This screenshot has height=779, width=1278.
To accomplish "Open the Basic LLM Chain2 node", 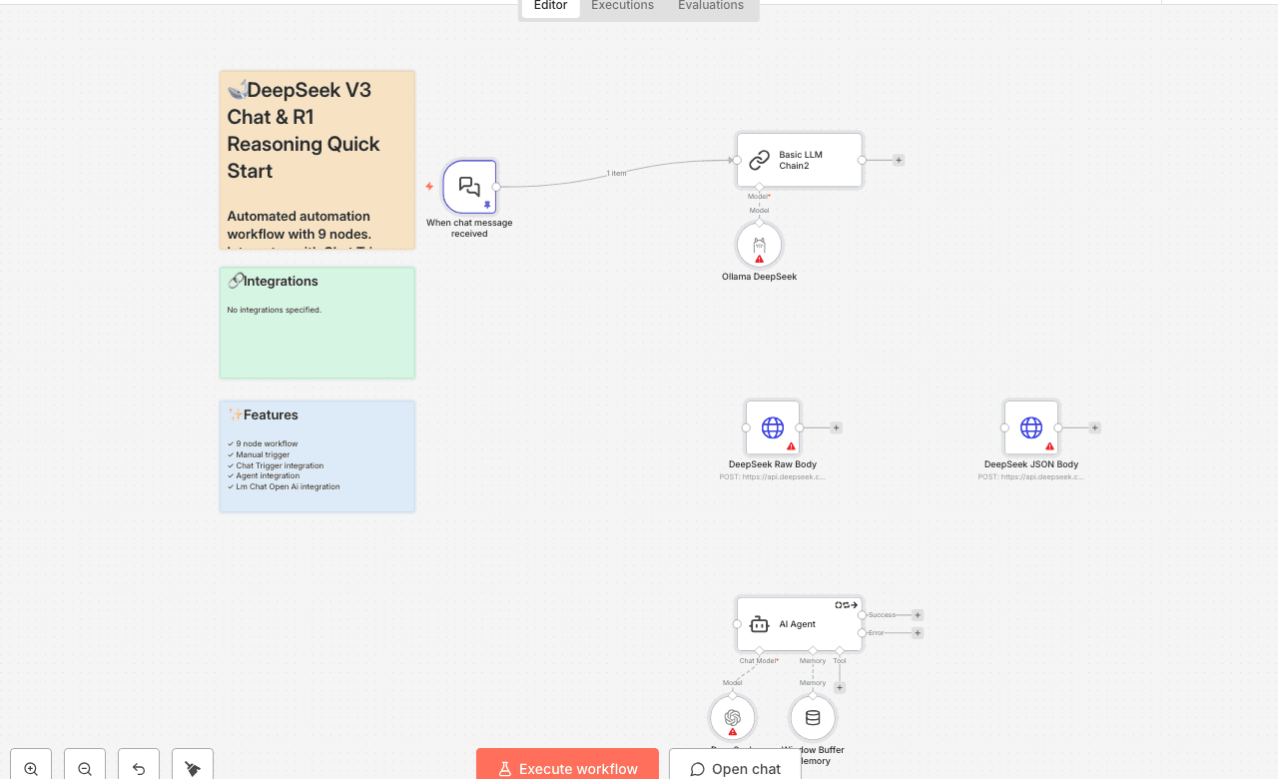I will 799,160.
